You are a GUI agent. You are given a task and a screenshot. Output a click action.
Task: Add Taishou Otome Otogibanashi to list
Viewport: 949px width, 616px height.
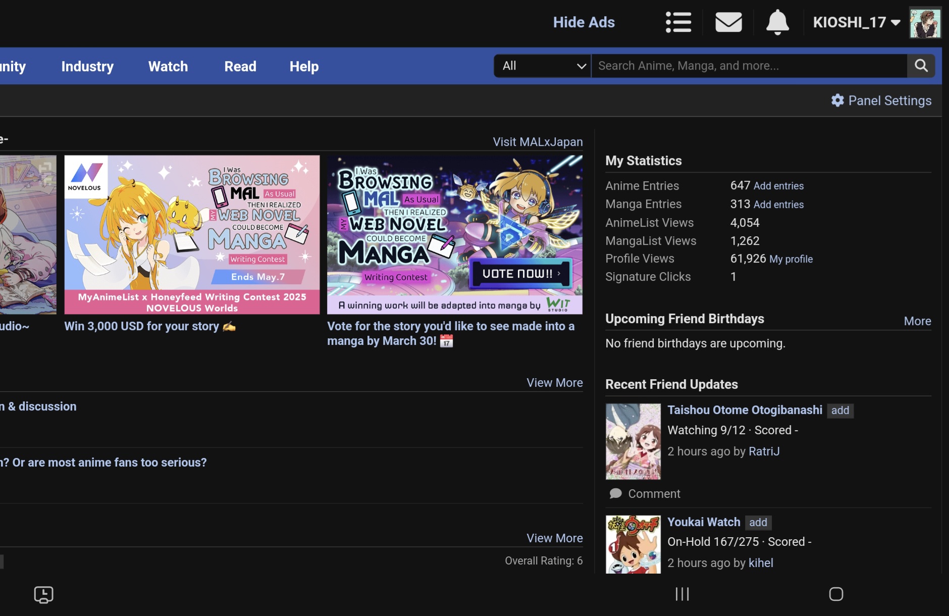click(x=840, y=410)
